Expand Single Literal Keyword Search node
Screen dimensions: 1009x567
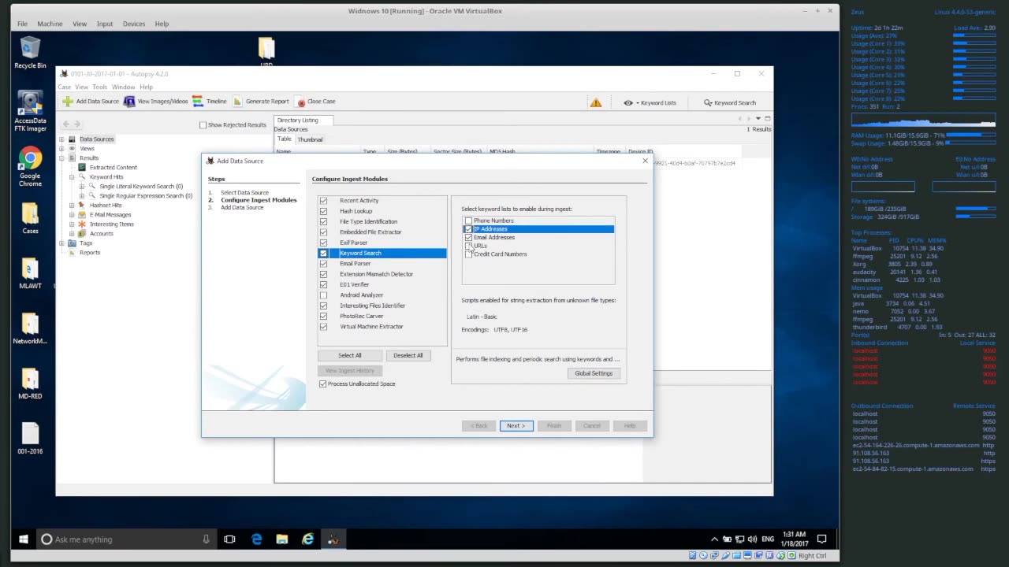point(81,187)
